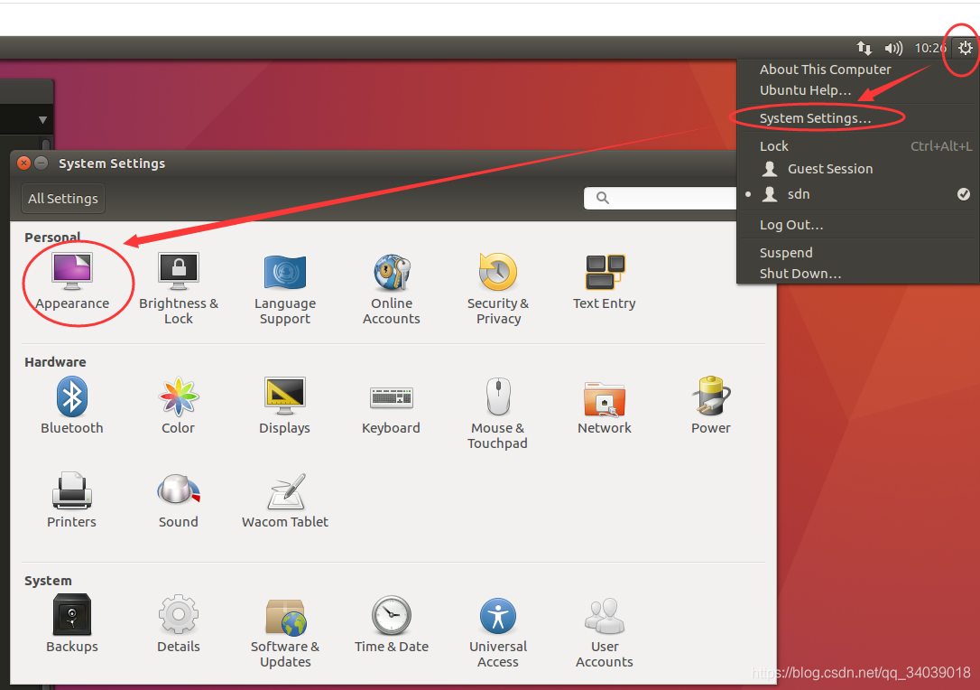
Task: Open Color settings
Action: pyautogui.click(x=179, y=406)
